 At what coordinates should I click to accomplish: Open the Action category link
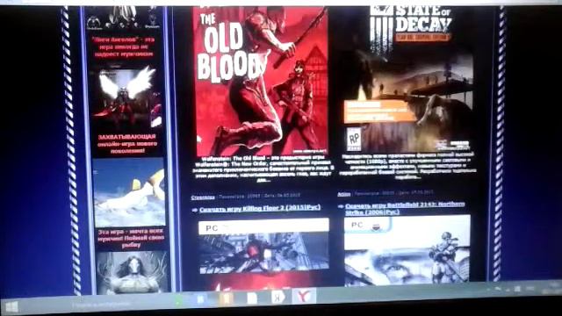[344, 194]
